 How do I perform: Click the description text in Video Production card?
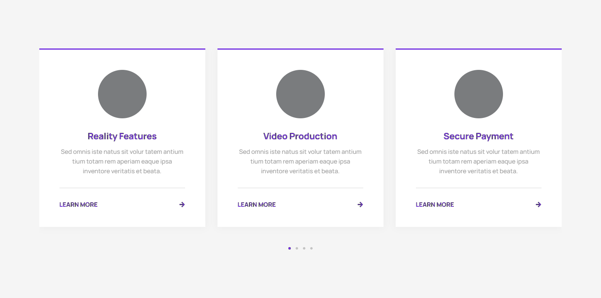point(300,162)
